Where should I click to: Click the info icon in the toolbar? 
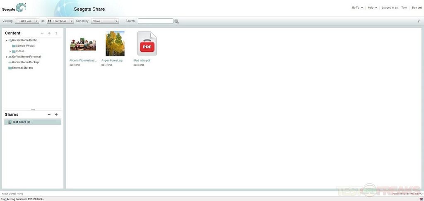pos(419,21)
